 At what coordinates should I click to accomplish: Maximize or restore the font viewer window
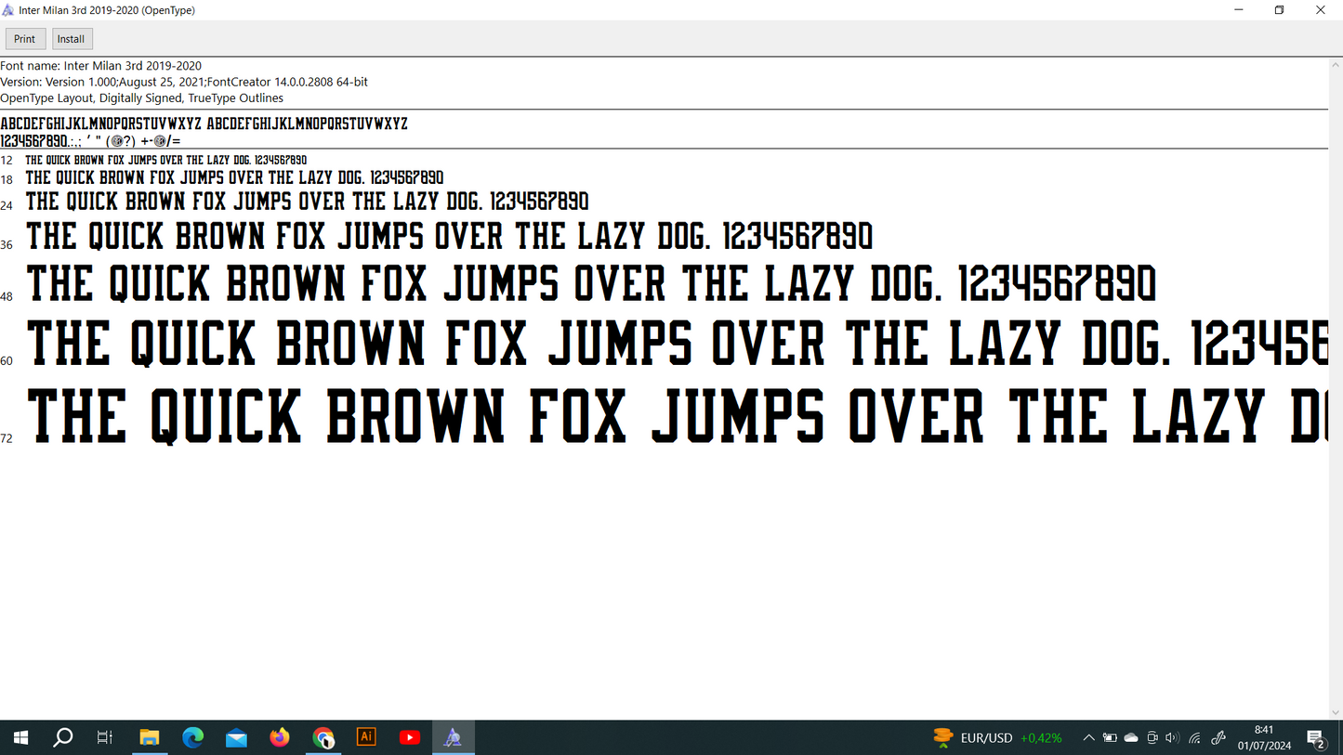[1279, 10]
